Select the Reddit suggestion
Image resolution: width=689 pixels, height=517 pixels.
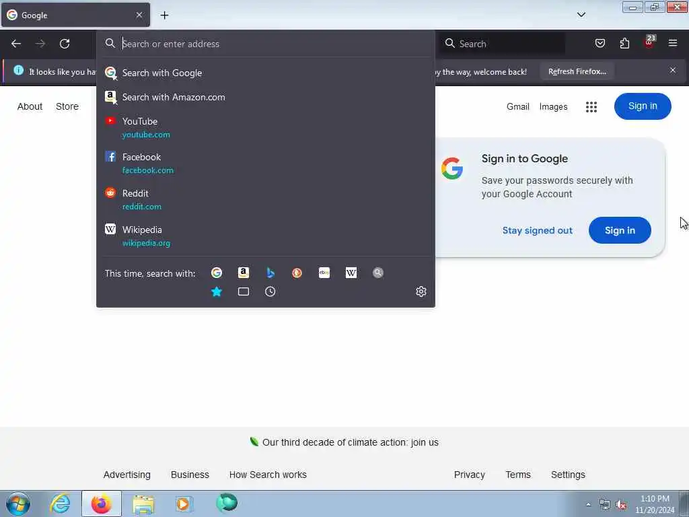pyautogui.click(x=265, y=199)
